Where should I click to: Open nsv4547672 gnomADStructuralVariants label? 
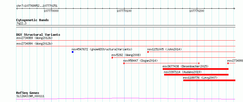[102, 49]
